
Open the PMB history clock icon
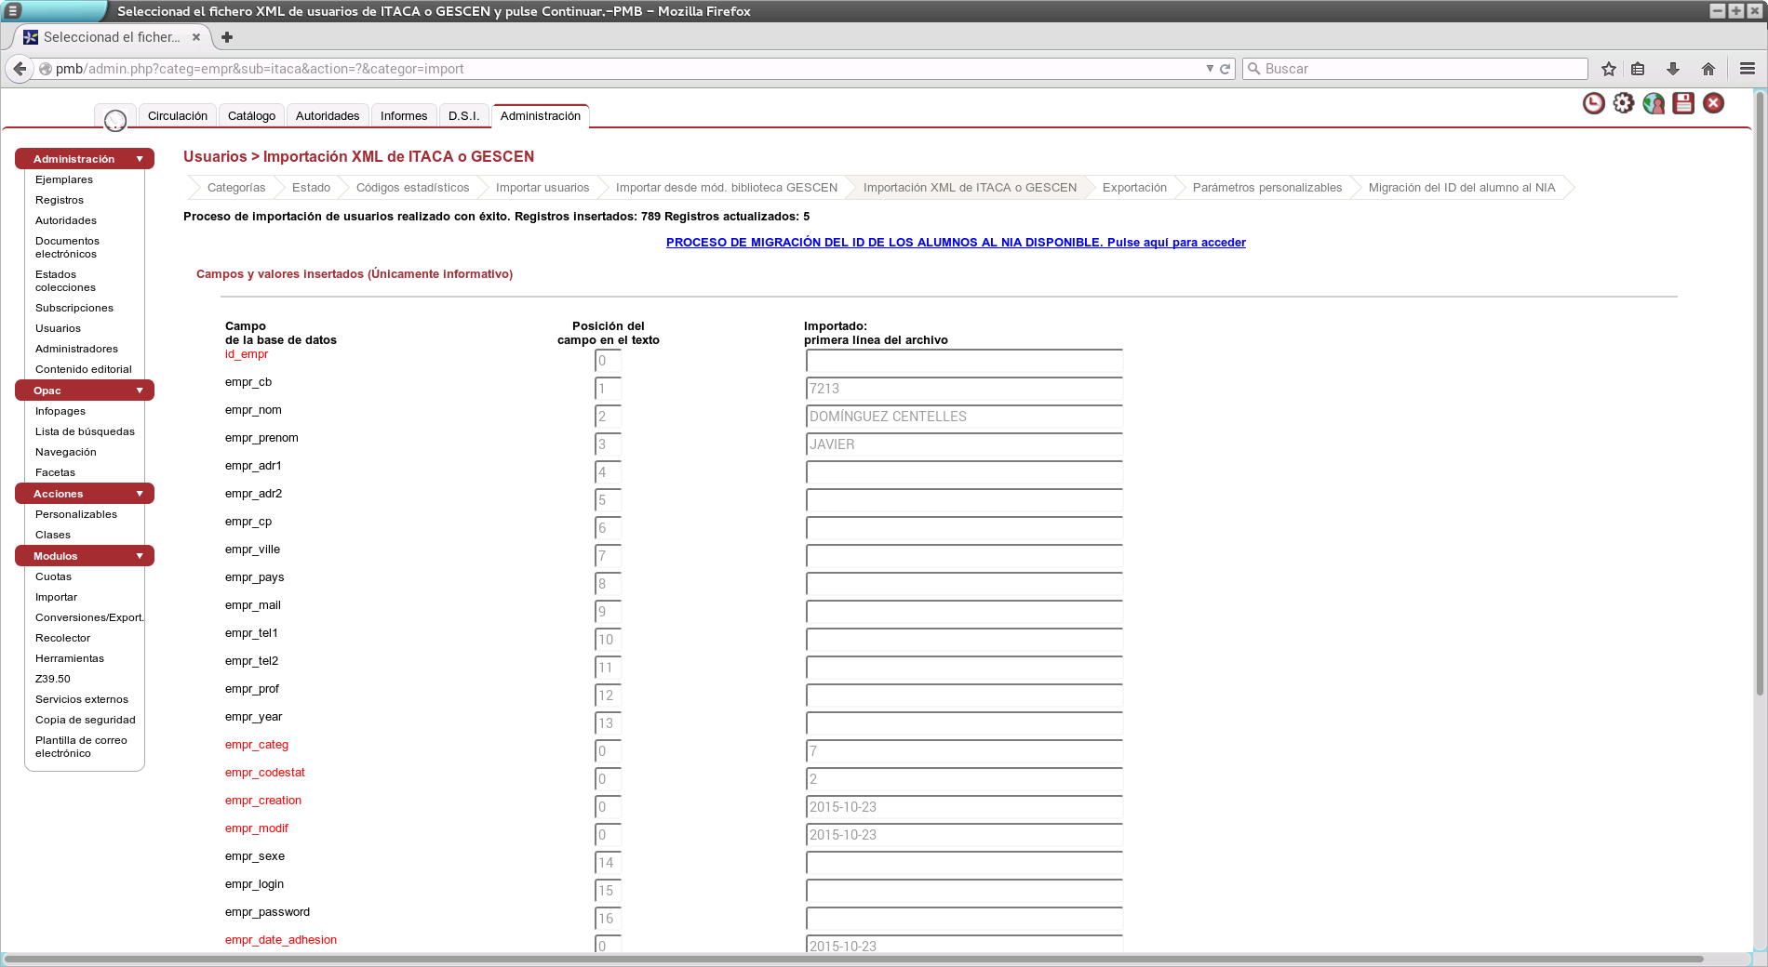[x=1593, y=103]
